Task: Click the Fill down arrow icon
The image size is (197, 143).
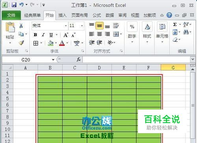Action: point(175,32)
